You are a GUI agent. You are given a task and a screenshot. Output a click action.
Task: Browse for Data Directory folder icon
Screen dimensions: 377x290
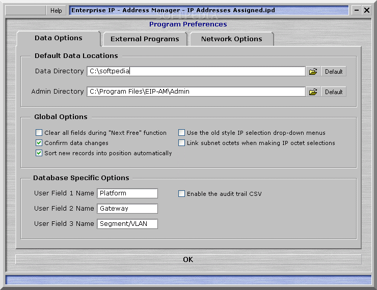[313, 71]
